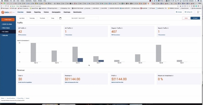Click the info icon beside Profit
This screenshot has width=203, height=105.
(116, 76)
